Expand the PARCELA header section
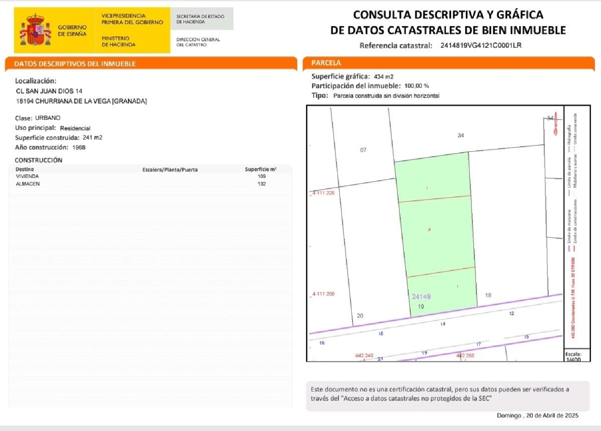 (x=325, y=63)
